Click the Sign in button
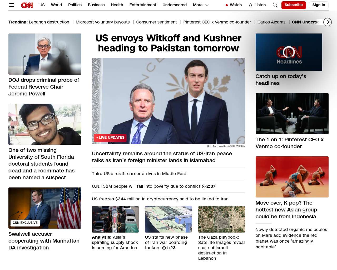Image resolution: width=337 pixels, height=270 pixels. [319, 5]
